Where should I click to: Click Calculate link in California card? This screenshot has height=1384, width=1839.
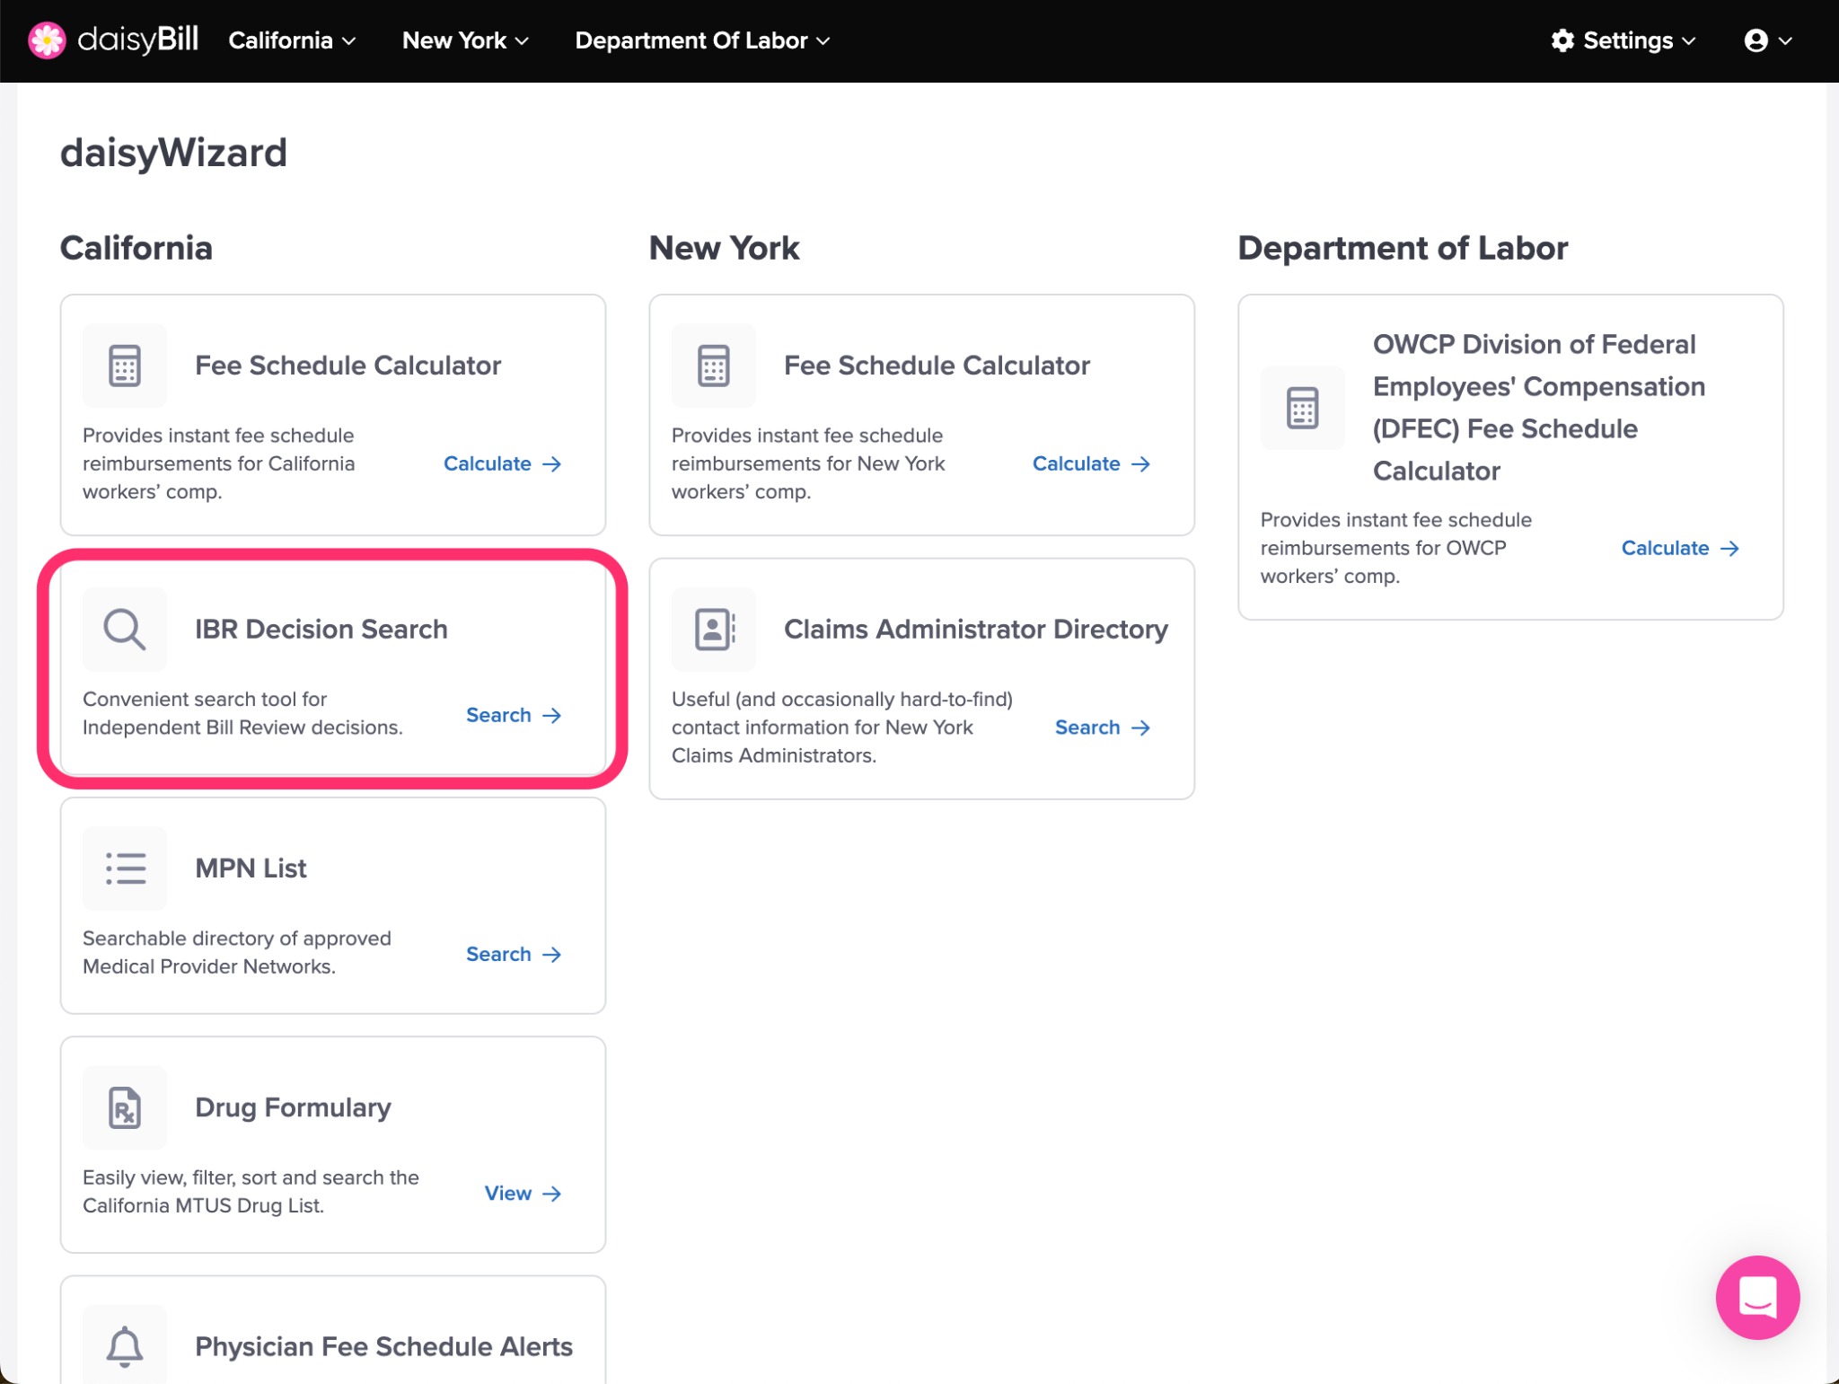coord(502,463)
